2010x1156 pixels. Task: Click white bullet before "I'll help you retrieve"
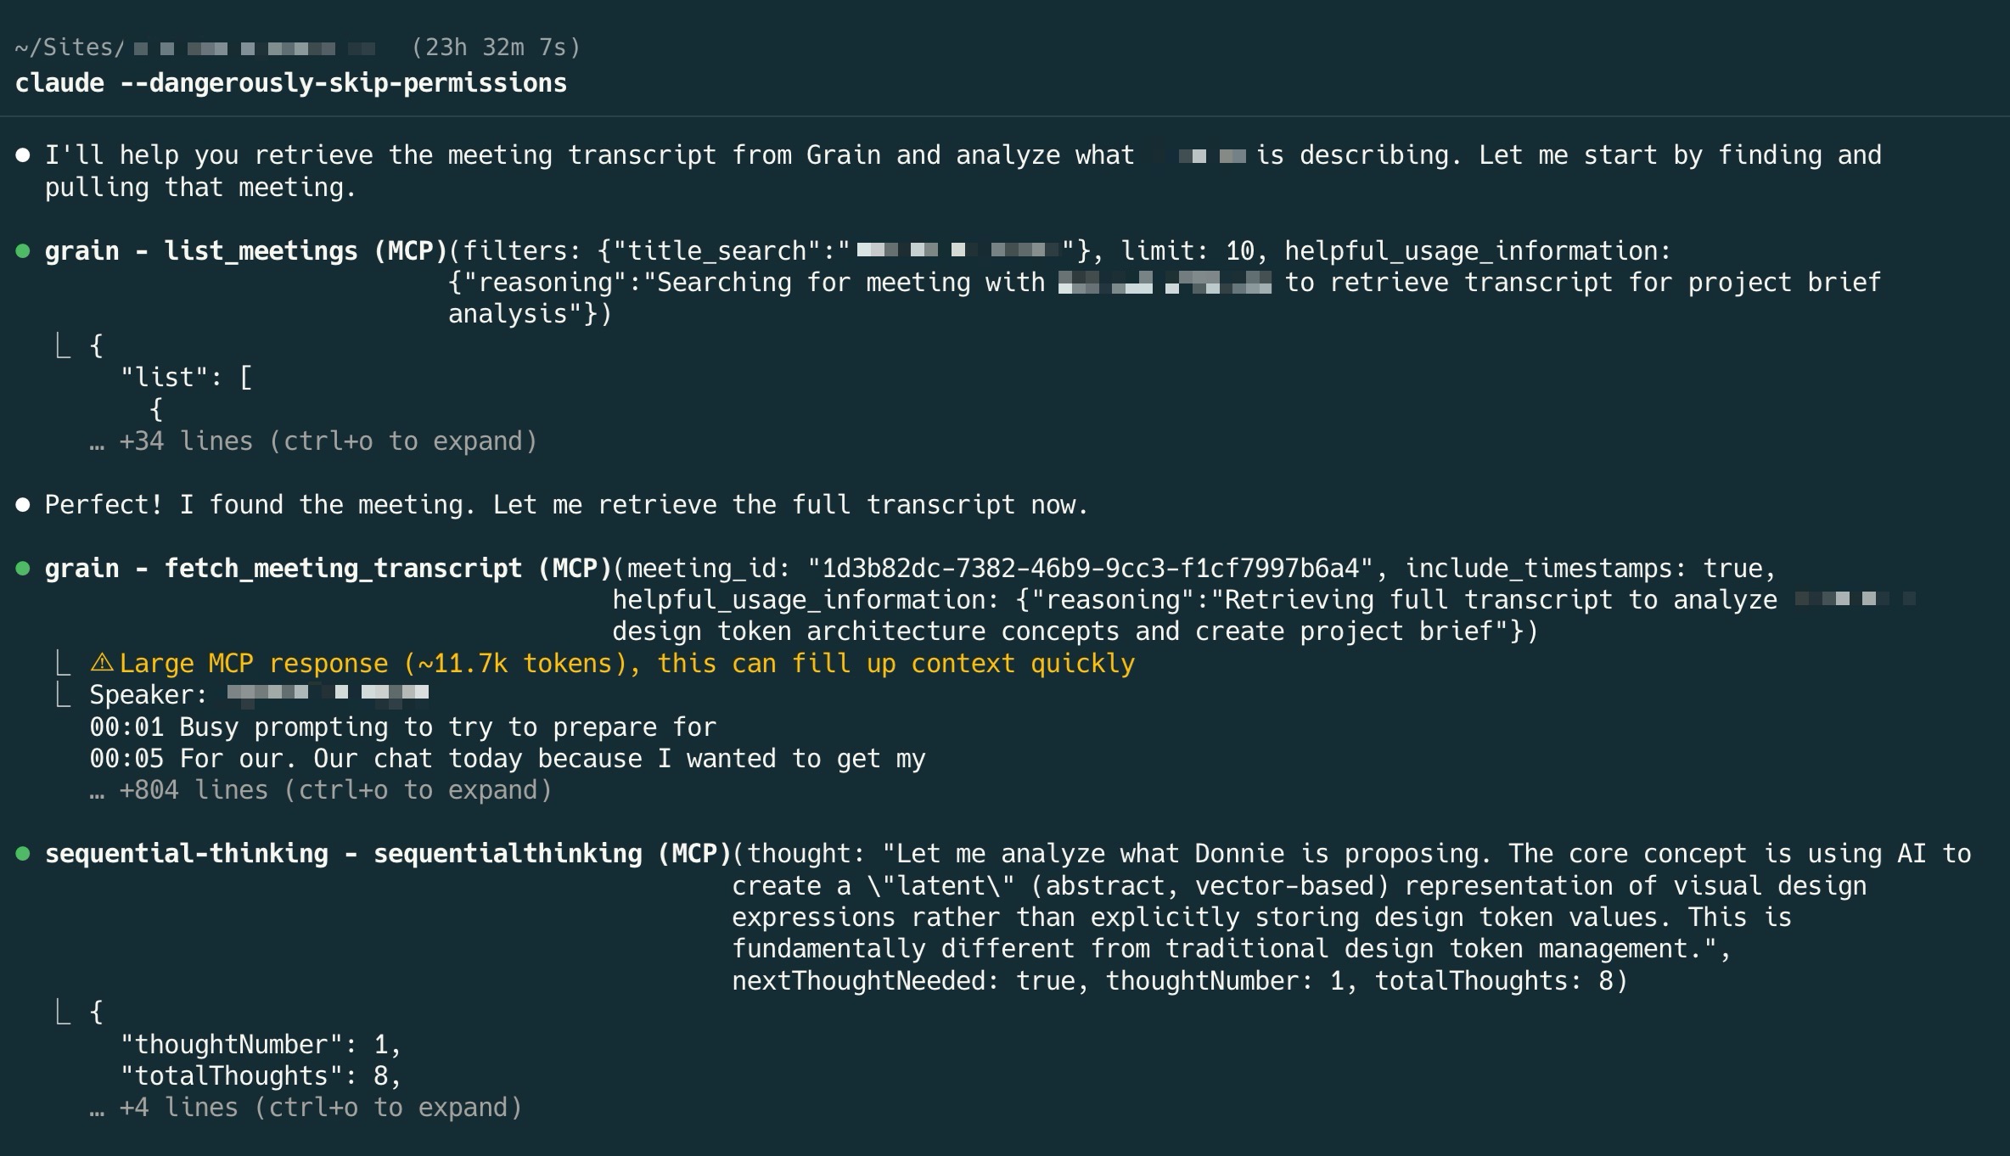(x=24, y=155)
